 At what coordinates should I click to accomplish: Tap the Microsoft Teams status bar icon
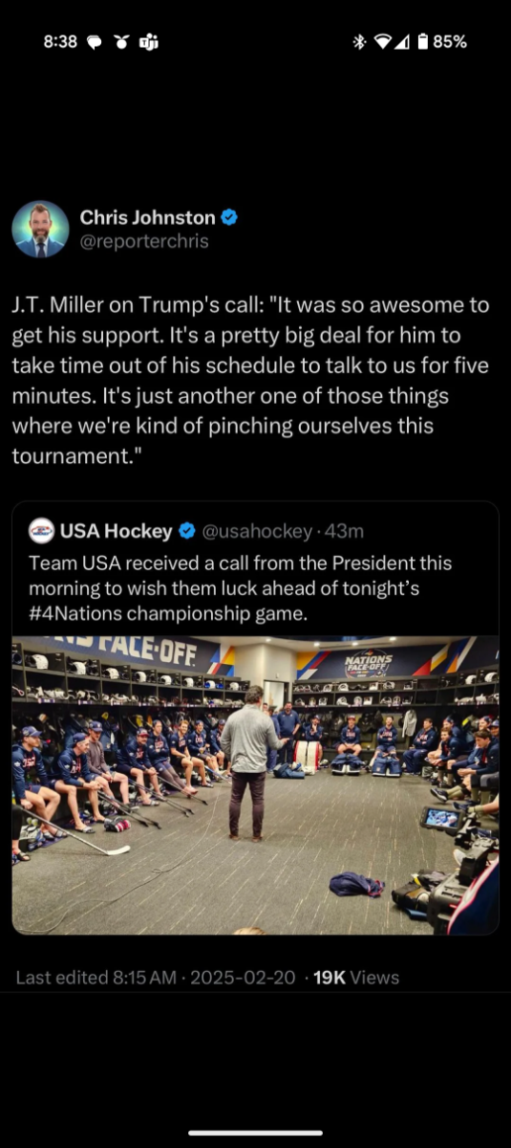click(148, 42)
